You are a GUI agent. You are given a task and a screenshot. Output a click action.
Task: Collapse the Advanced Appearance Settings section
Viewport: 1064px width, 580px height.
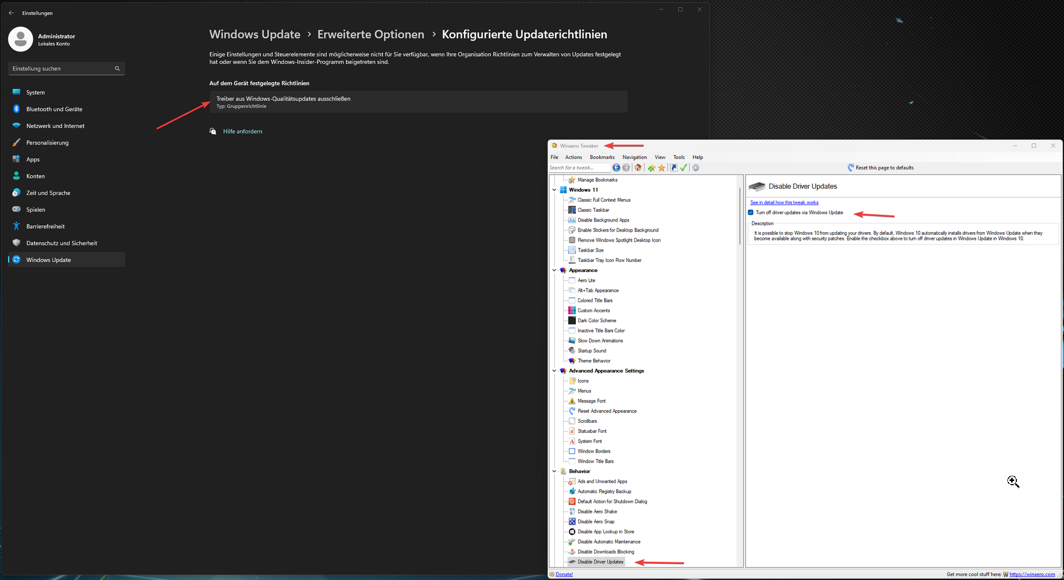coord(554,371)
